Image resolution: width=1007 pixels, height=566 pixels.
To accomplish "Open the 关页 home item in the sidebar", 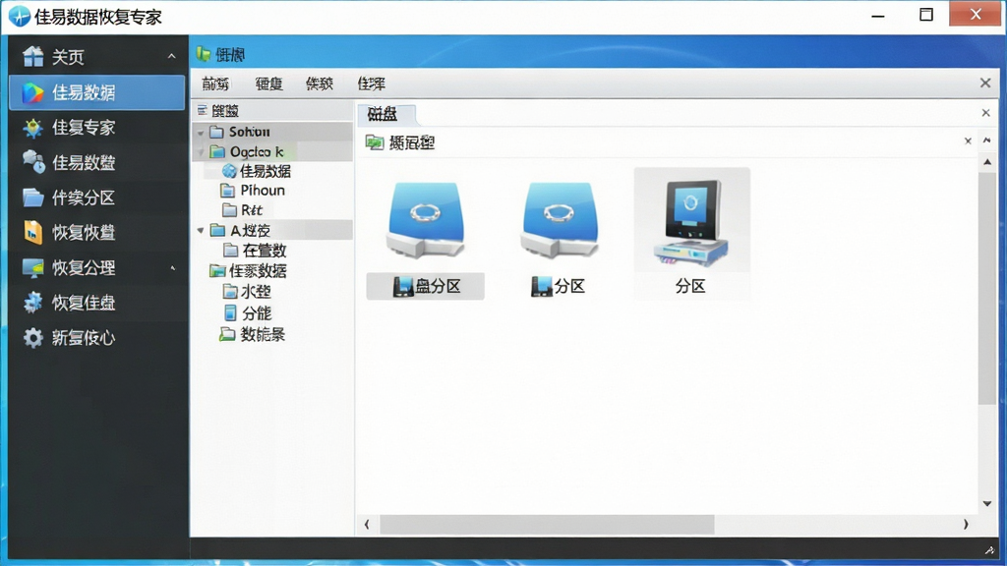I will (96, 57).
